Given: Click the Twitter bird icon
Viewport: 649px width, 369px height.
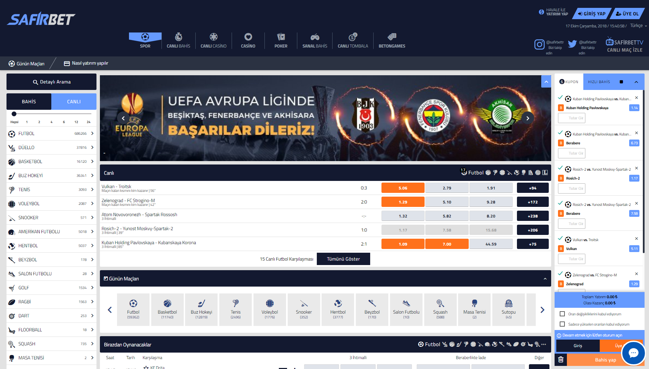Looking at the screenshot, I should pos(572,44).
